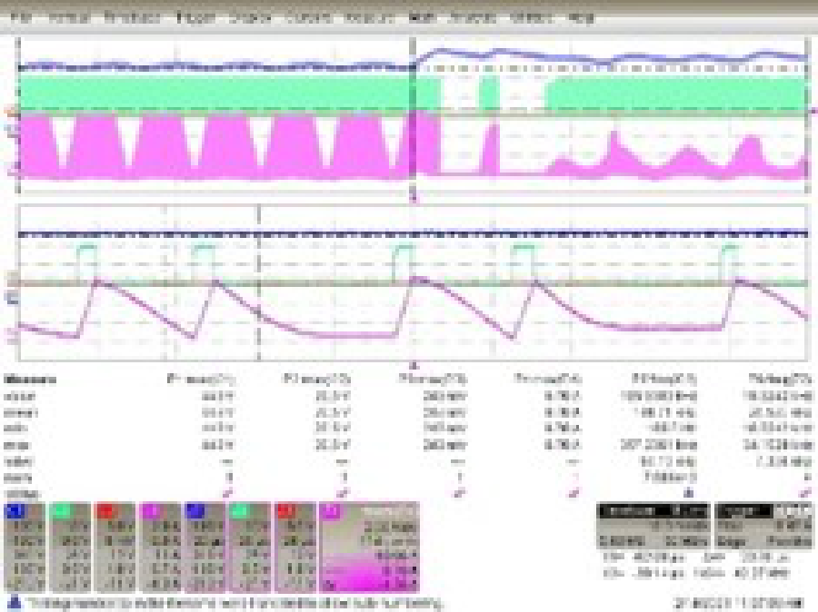
Task: Open the Vertical menu
Action: [69, 17]
